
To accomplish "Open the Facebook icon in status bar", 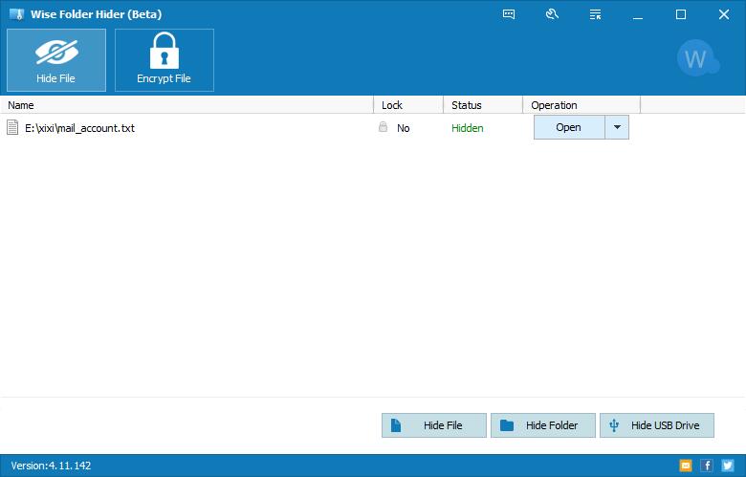I will coord(707,466).
